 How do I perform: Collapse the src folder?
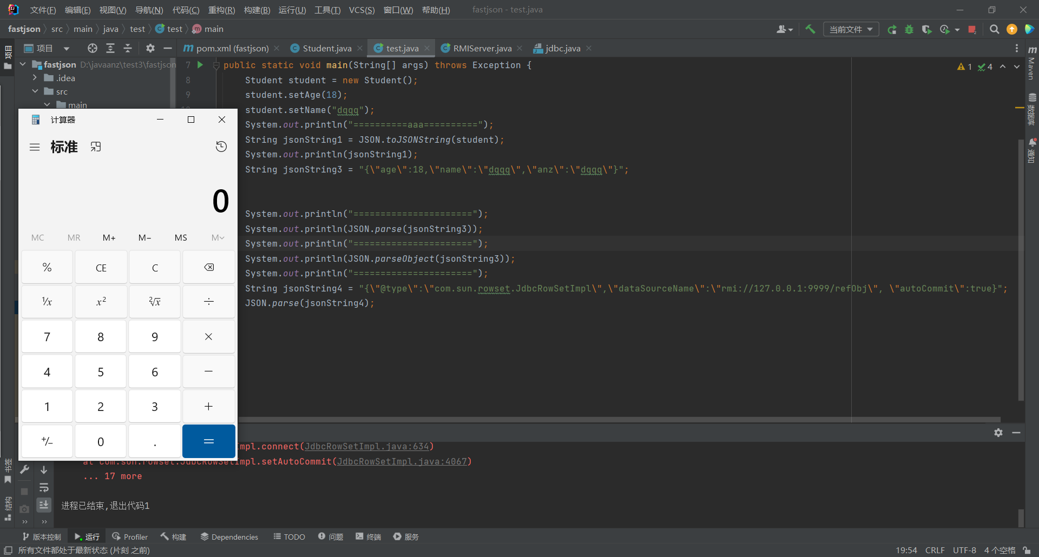35,91
